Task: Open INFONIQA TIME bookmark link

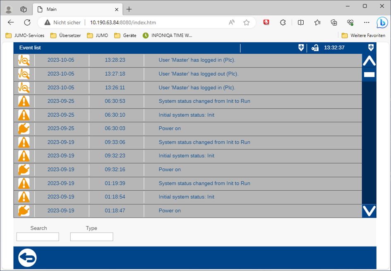Action: coord(168,36)
